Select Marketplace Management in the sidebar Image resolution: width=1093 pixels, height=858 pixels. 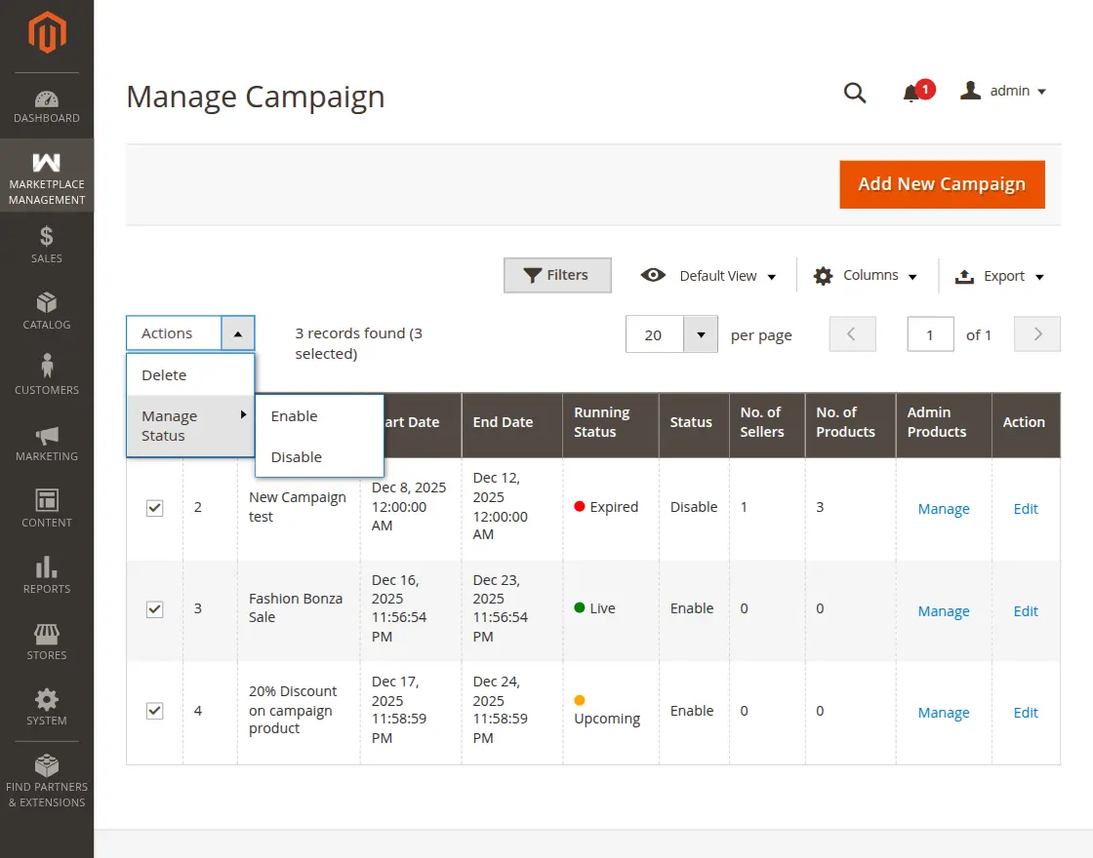coord(46,175)
